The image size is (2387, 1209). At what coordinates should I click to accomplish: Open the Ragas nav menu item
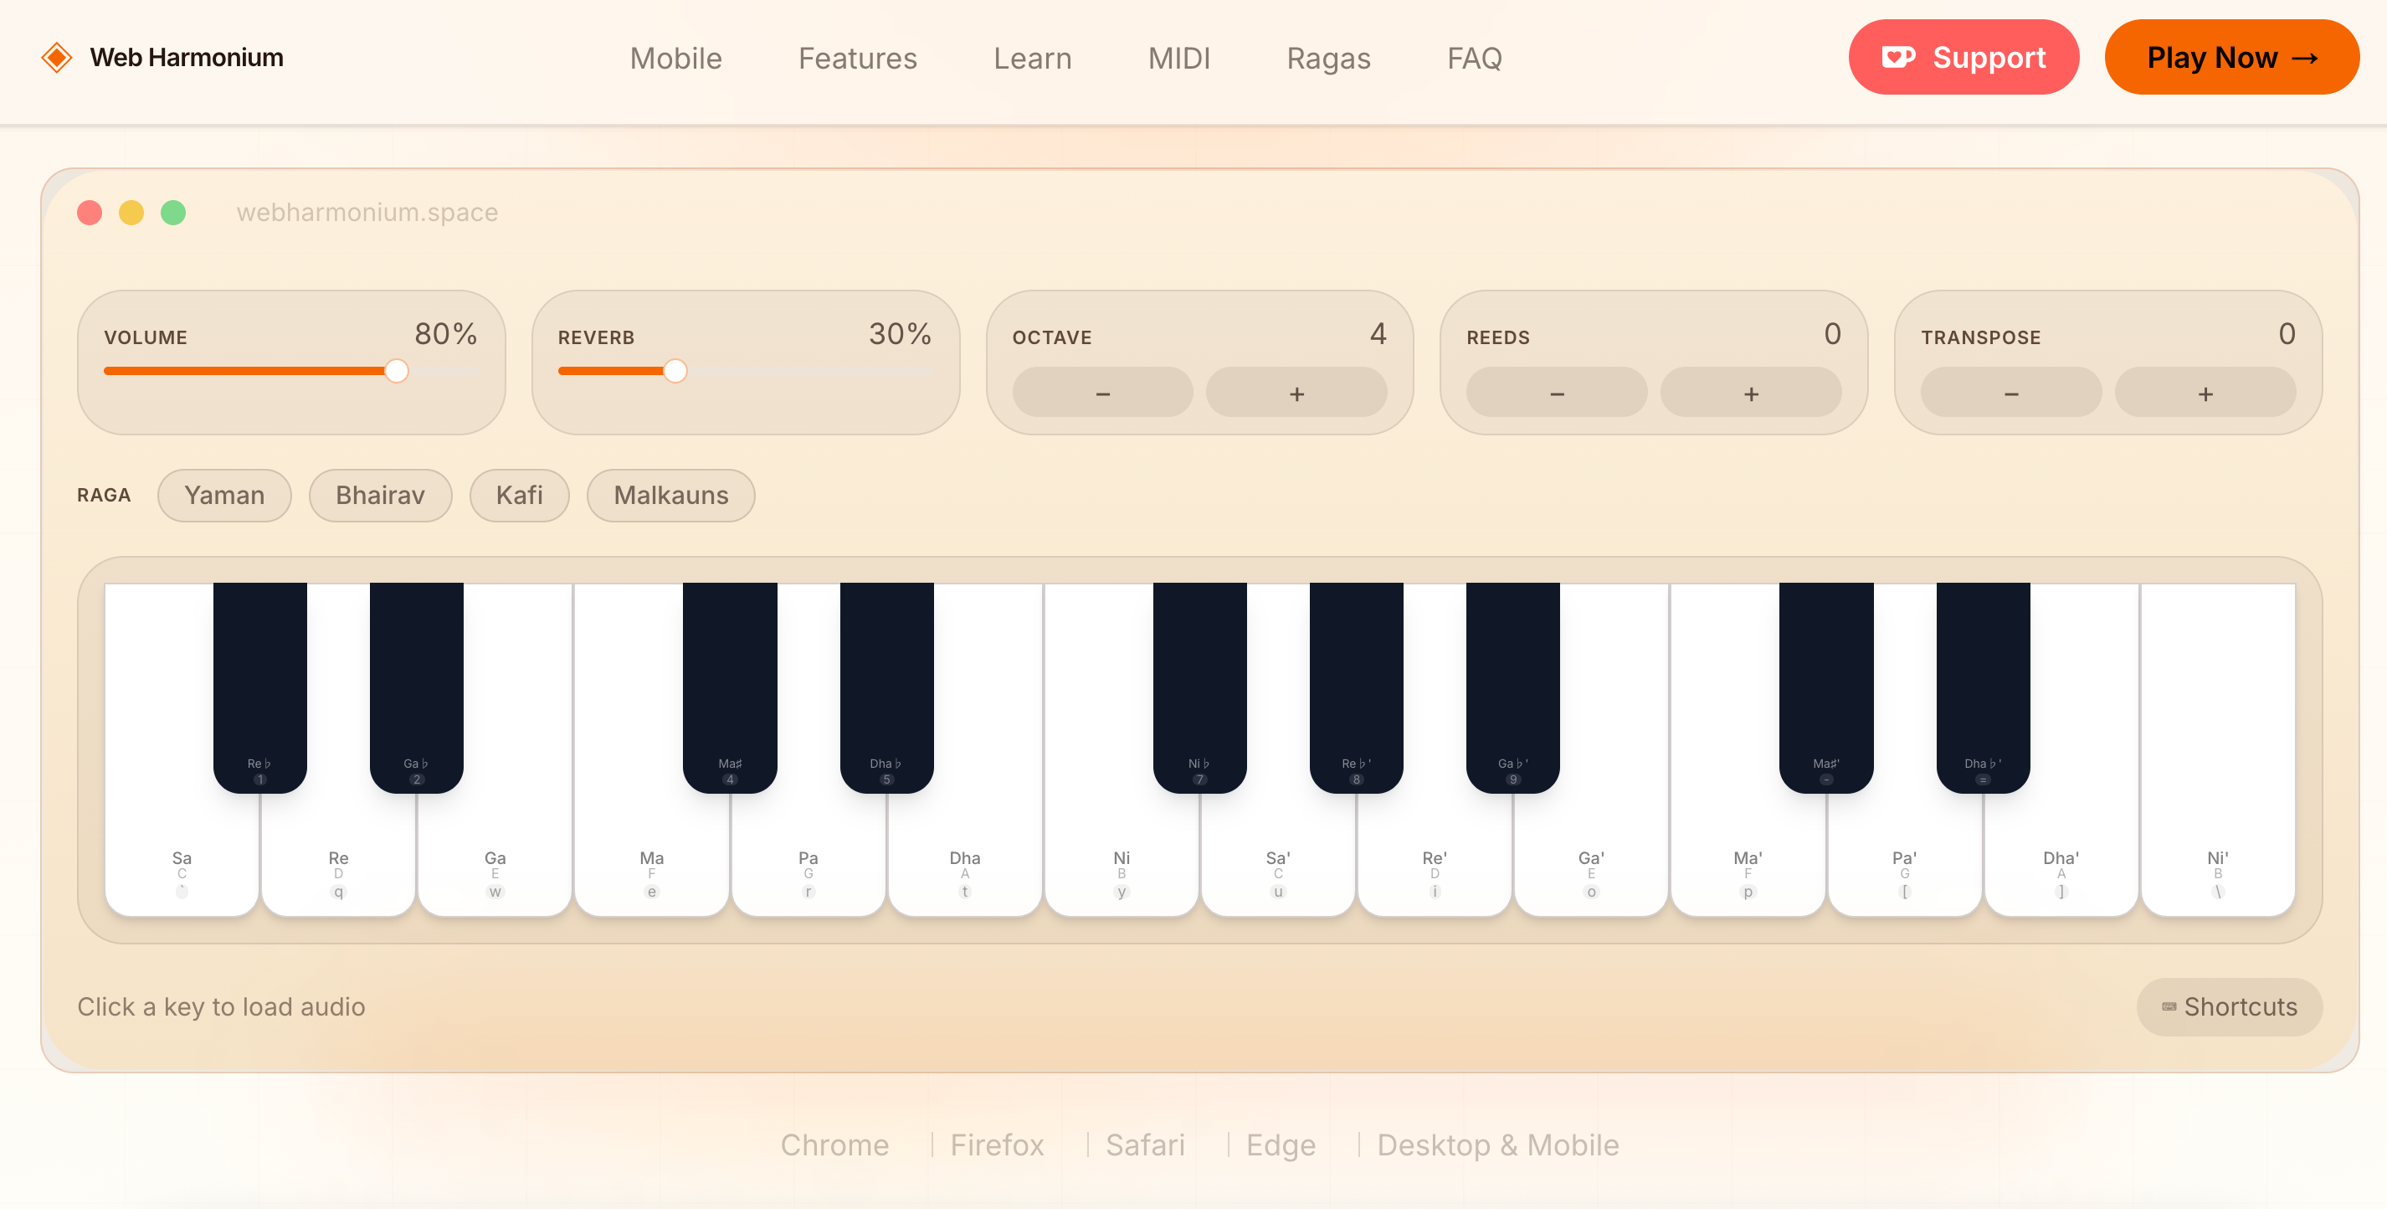(1328, 59)
